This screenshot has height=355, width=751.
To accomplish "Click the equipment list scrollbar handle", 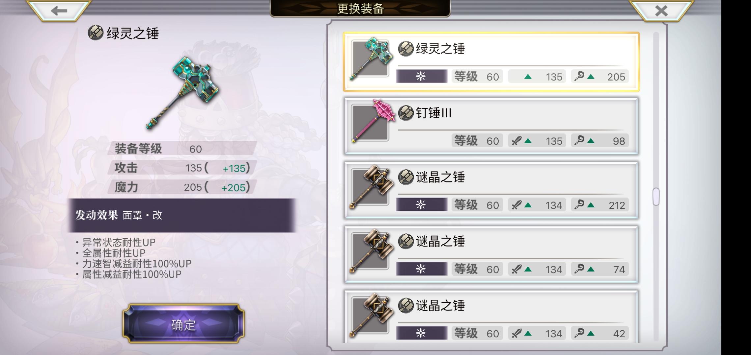I will click(x=656, y=197).
